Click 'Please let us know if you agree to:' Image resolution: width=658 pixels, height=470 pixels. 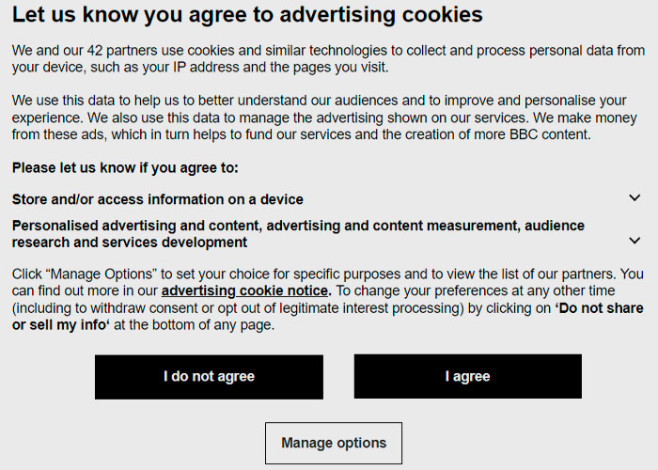tap(126, 167)
